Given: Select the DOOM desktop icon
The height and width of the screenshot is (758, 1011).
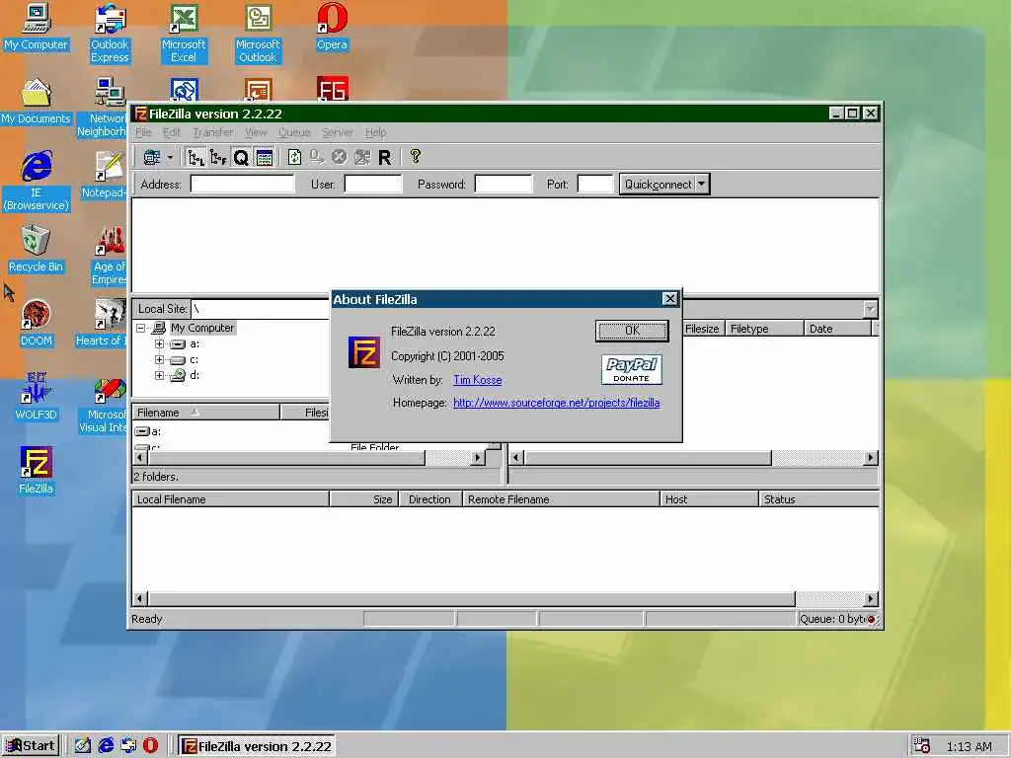Looking at the screenshot, I should point(36,324).
